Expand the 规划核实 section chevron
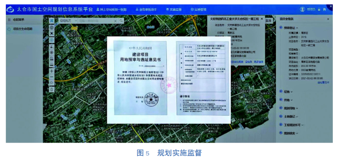The image size is (347, 164). click(x=297, y=133)
